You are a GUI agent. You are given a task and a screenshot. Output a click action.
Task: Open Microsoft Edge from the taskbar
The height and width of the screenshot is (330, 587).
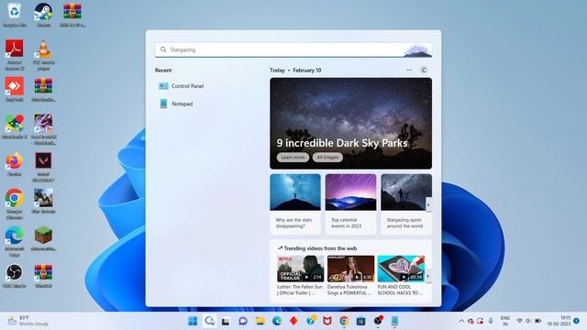click(277, 321)
